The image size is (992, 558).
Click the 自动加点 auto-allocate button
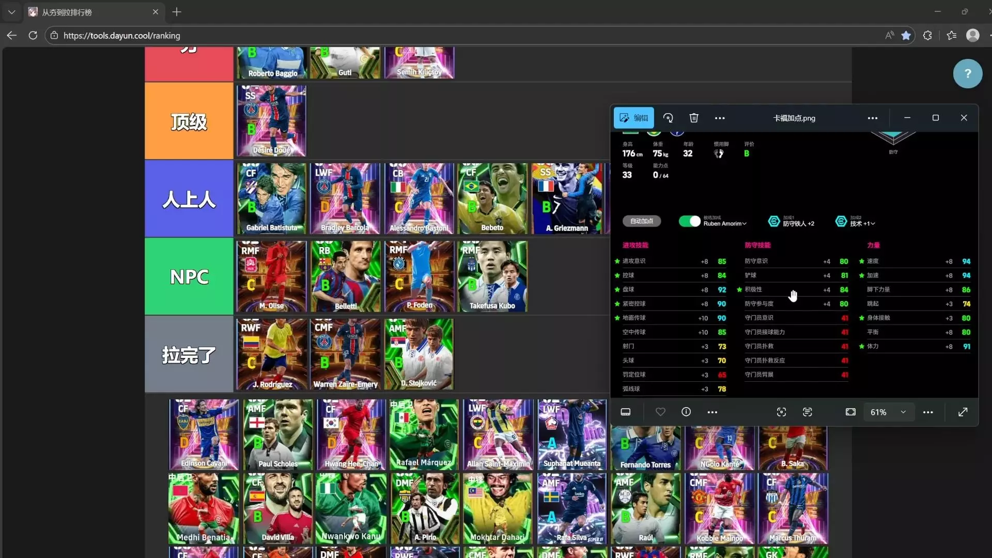[x=642, y=221]
